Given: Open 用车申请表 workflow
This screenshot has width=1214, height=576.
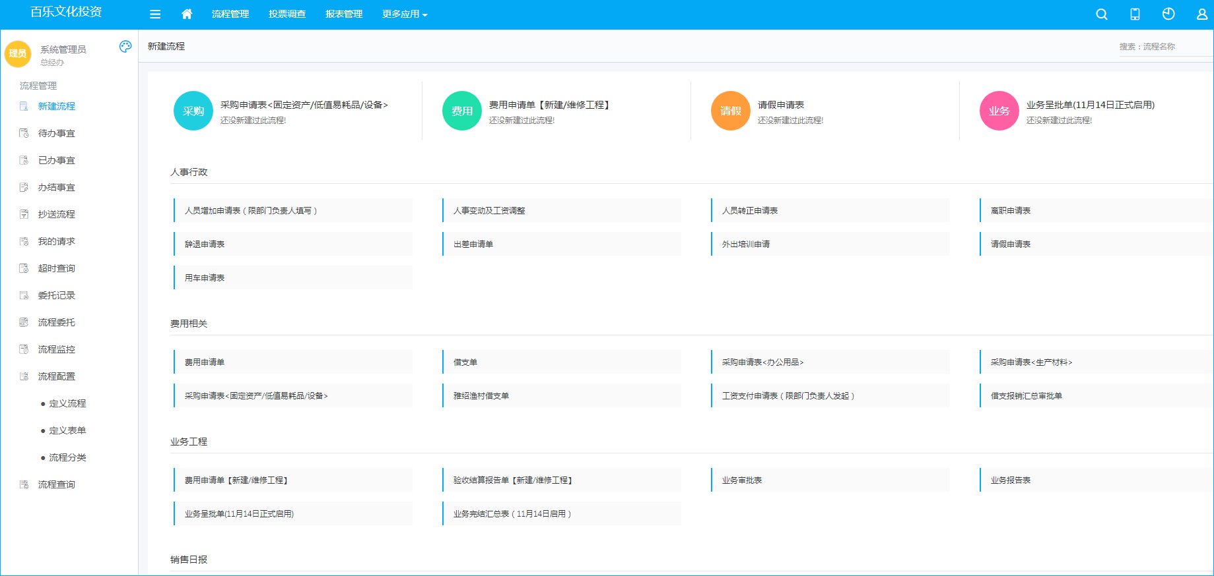Looking at the screenshot, I should [293, 277].
